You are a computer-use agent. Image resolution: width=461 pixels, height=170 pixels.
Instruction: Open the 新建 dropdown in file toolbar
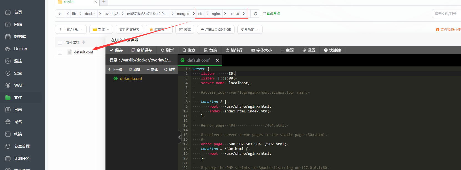pos(101,29)
